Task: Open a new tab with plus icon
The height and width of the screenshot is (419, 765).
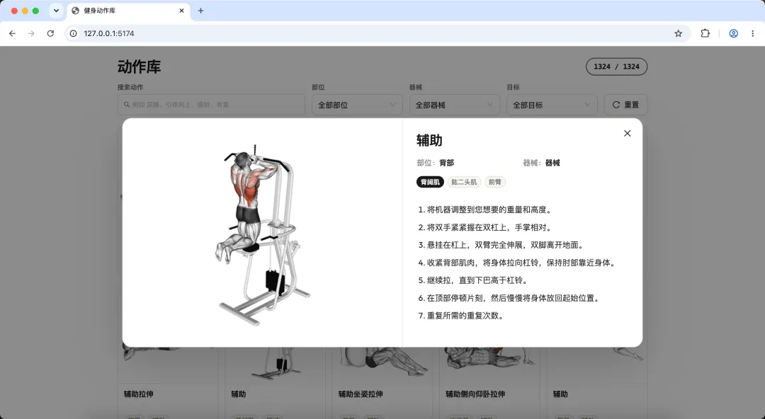Action: pos(200,11)
